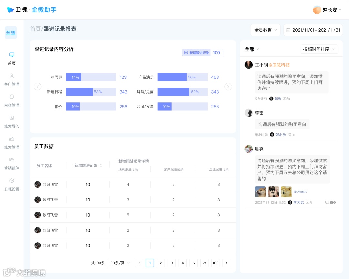
Task: Click 赵长安 user avatar
Action: [x=317, y=10]
